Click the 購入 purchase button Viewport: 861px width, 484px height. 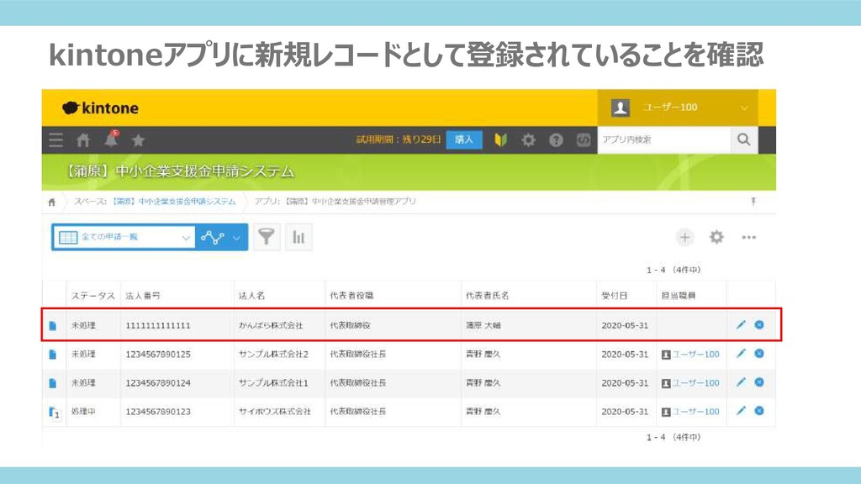(464, 139)
